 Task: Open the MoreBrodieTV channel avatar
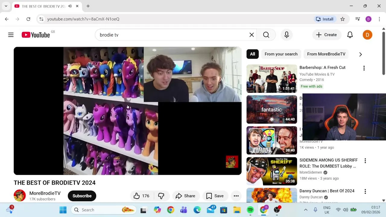pyautogui.click(x=20, y=196)
